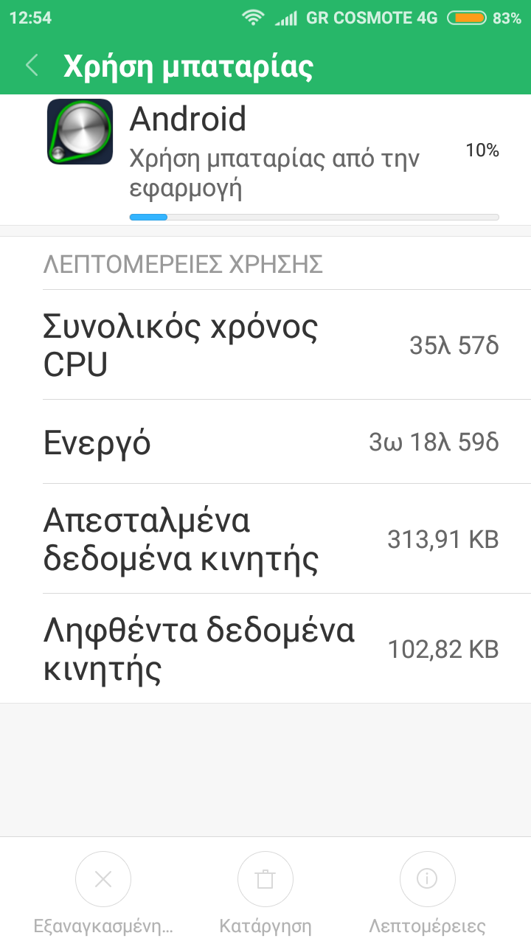Tap the cellular signal bars icon

click(285, 18)
